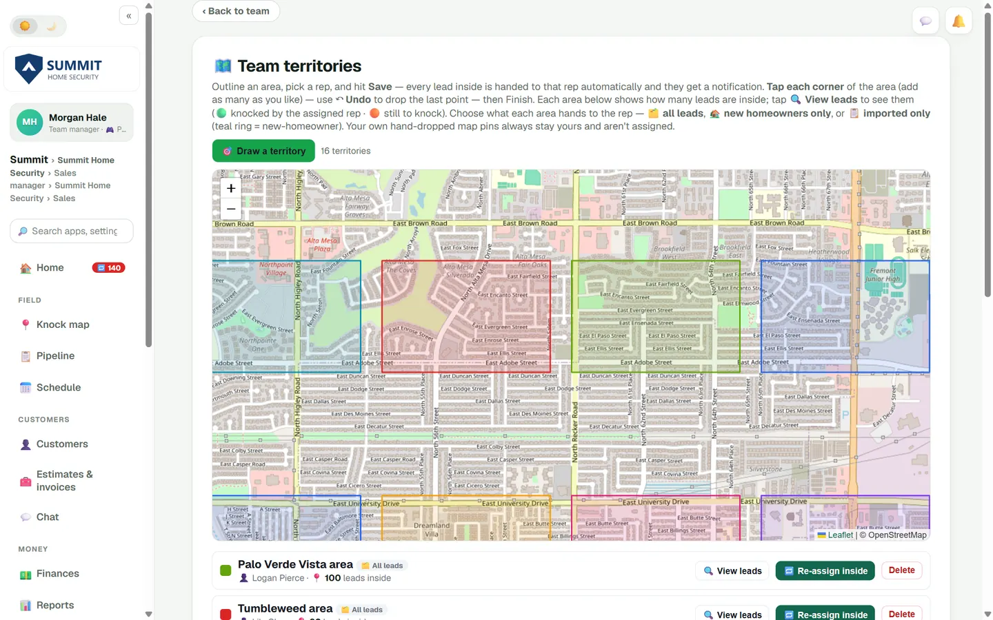Click green color swatch for Palo Verde Vista area
Screen dimensions: 993x620
(x=225, y=570)
